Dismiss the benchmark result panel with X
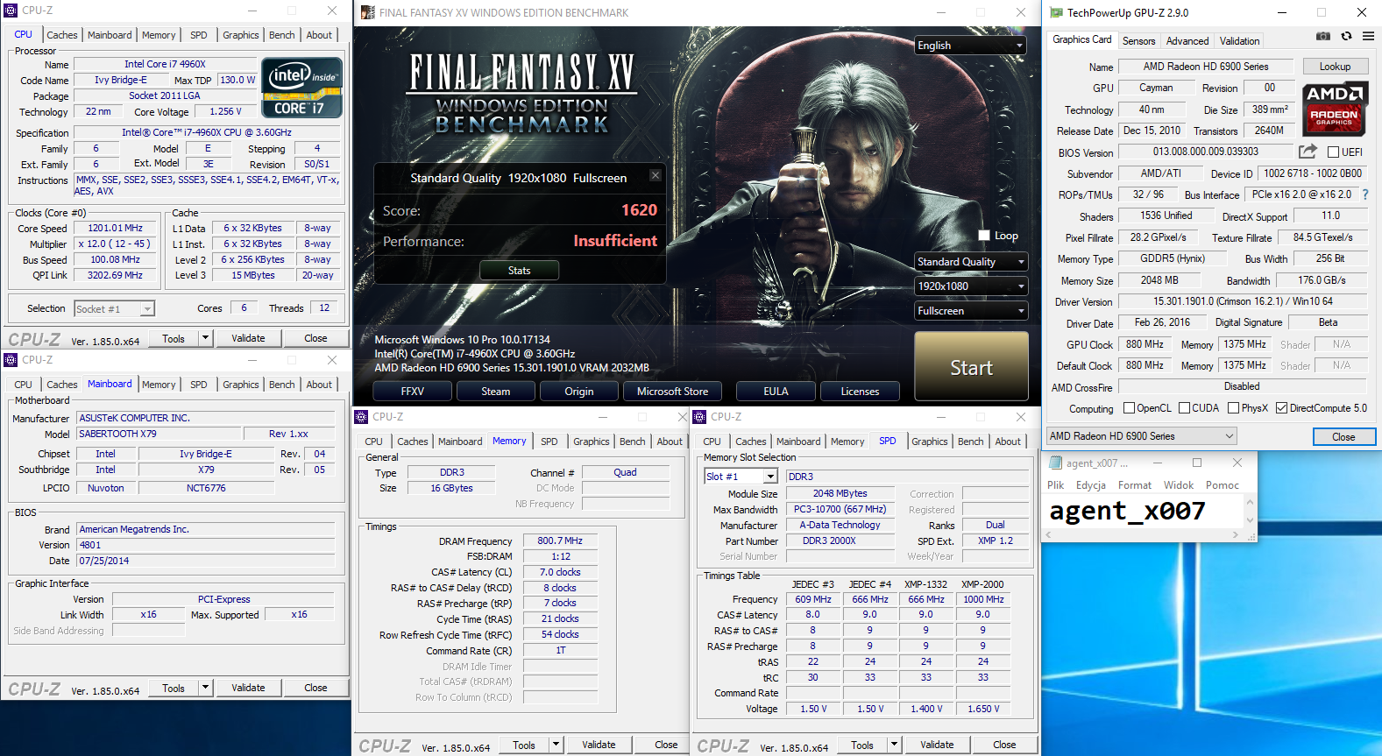Screen dimensions: 1382x756 [x=655, y=175]
